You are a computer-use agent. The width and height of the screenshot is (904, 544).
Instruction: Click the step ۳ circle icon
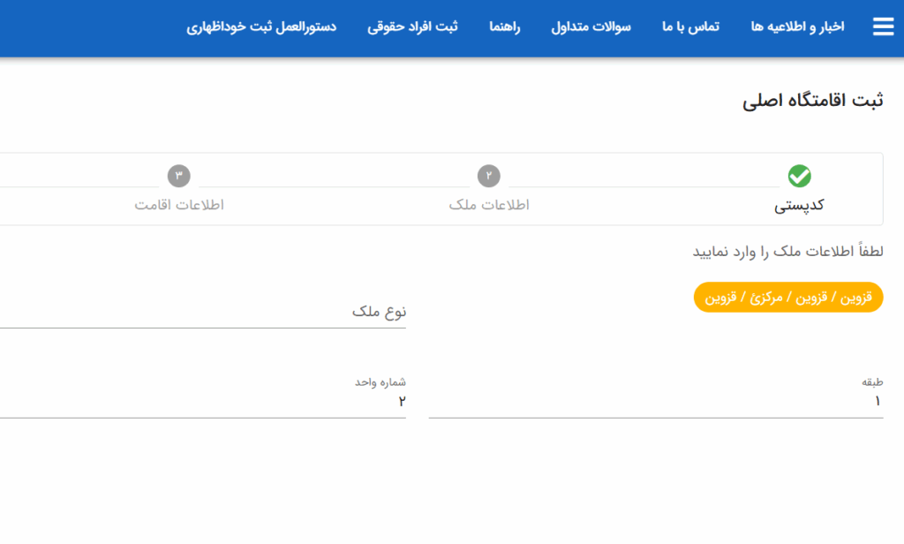(179, 177)
